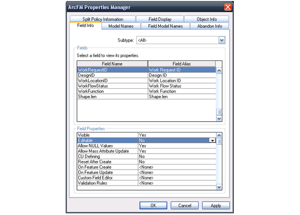Select the WorkLocationID field row
This screenshot has width=300, height=215.
tap(146, 80)
